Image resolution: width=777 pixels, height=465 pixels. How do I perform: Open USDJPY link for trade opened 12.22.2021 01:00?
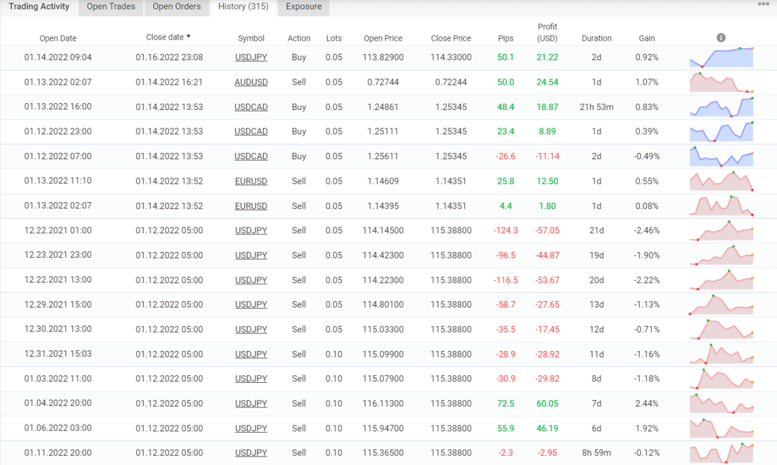251,231
